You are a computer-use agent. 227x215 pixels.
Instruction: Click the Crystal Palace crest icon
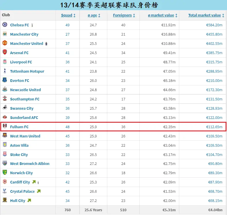click(5, 191)
